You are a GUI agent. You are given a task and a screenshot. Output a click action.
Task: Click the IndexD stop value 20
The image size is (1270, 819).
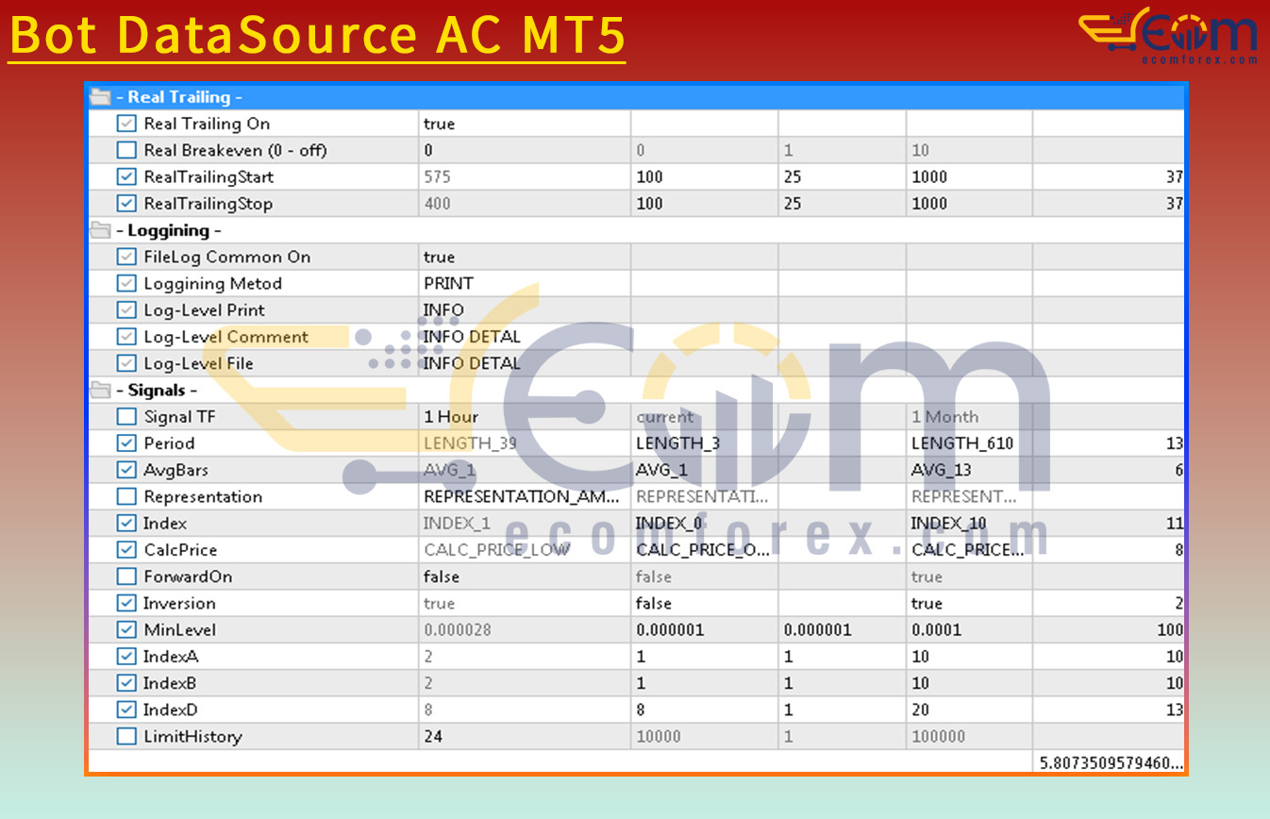[x=969, y=710]
